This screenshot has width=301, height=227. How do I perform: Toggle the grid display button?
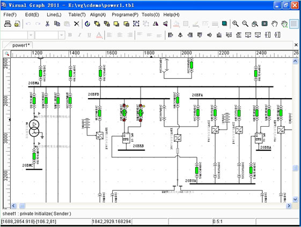293,24
